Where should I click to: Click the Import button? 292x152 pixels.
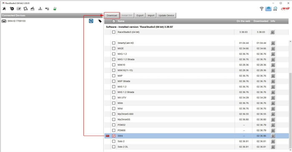tap(151, 15)
